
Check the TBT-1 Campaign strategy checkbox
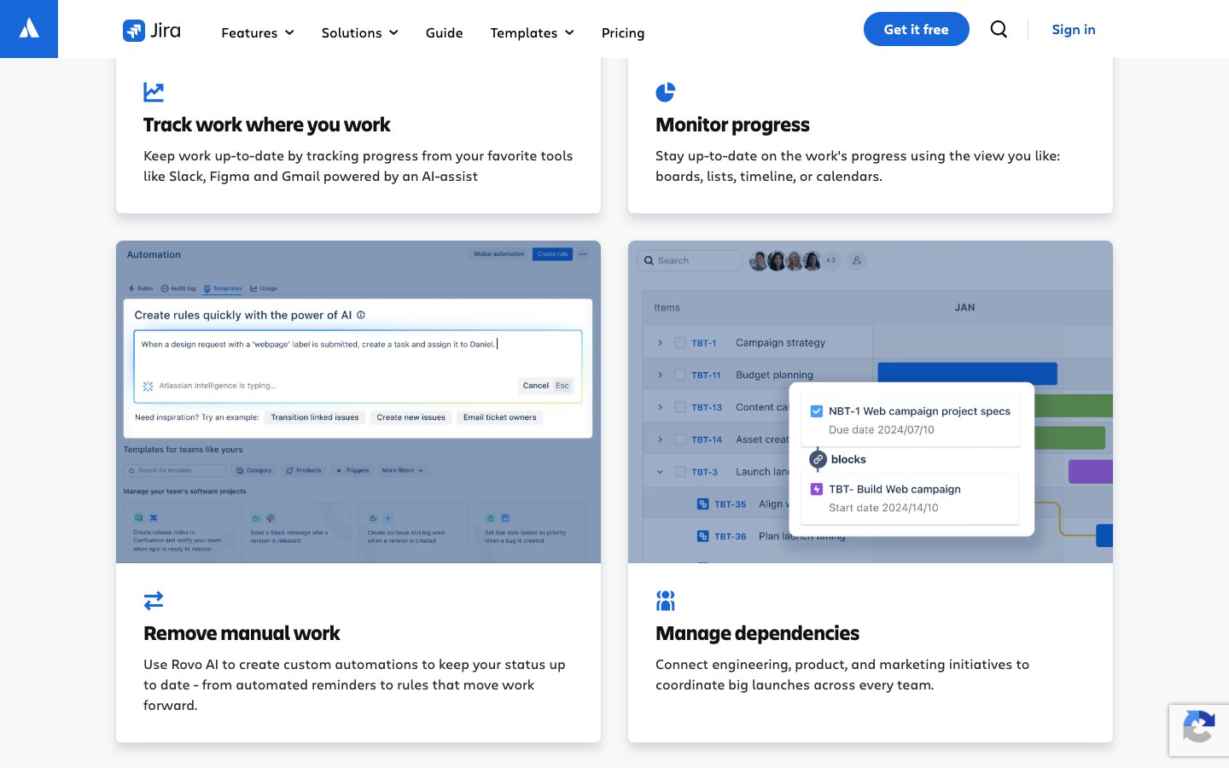click(x=680, y=343)
